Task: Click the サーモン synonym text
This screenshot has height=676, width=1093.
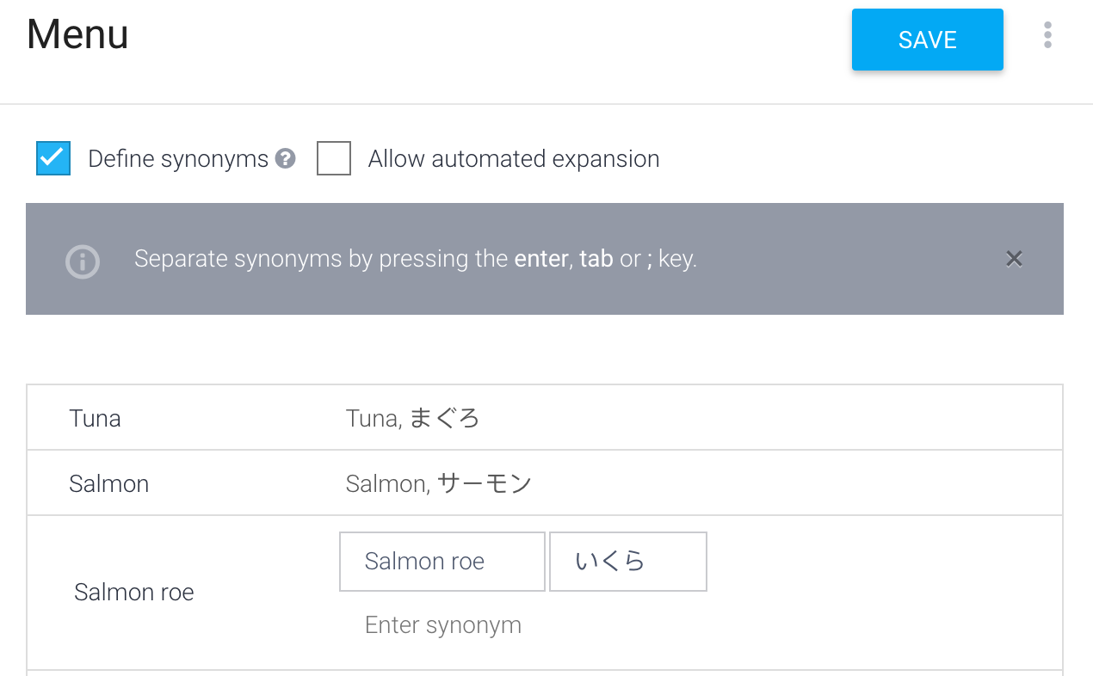Action: point(485,484)
